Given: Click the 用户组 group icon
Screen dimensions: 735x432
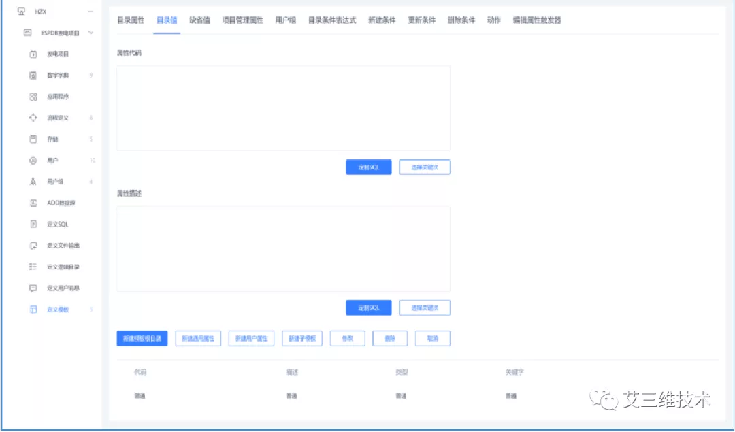Looking at the screenshot, I should coord(33,182).
